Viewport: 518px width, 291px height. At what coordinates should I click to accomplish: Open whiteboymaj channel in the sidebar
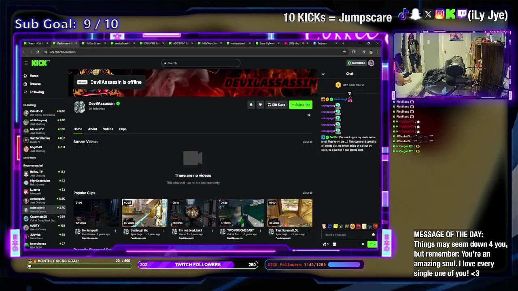point(44,122)
